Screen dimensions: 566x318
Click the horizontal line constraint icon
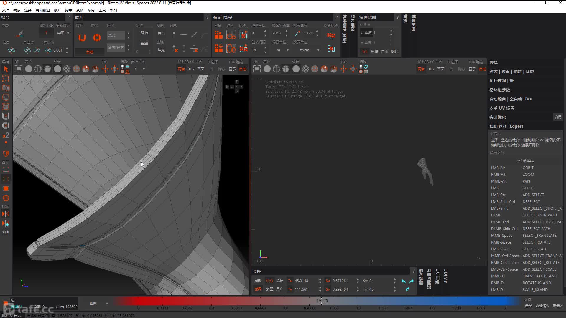click(184, 35)
